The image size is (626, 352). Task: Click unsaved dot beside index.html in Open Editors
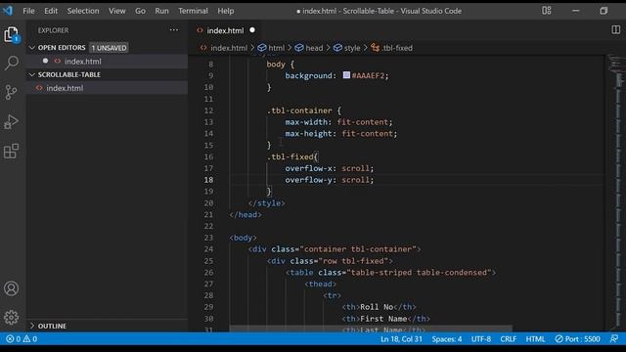45,61
